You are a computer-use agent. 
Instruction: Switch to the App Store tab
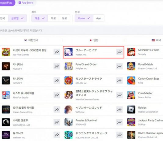[26, 3]
